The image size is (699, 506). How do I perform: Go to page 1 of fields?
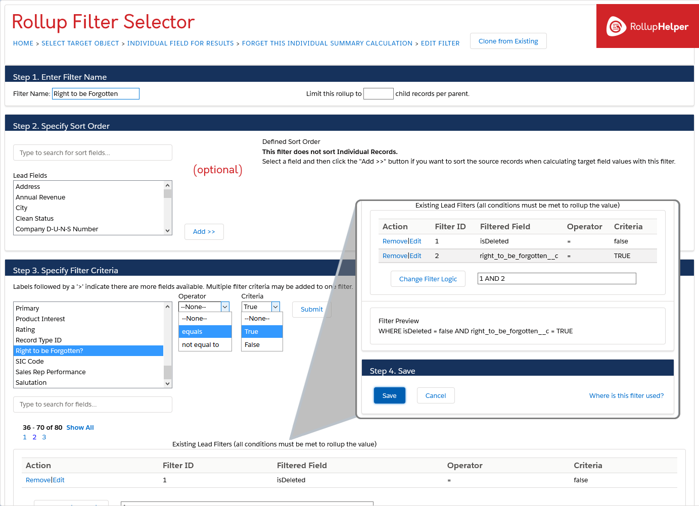point(25,437)
